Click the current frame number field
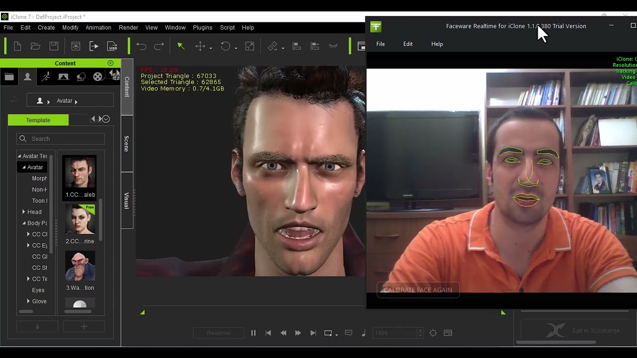Image resolution: width=637 pixels, height=358 pixels. pyautogui.click(x=395, y=333)
